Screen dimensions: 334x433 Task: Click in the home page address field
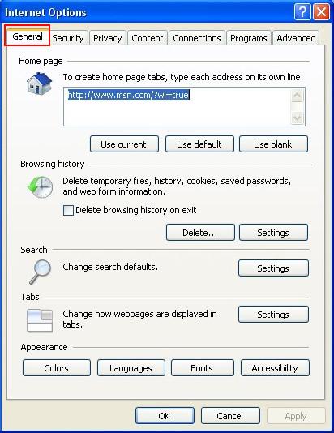[178, 106]
